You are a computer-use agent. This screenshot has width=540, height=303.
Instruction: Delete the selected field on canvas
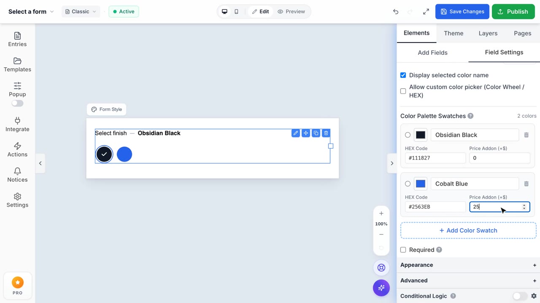326,133
